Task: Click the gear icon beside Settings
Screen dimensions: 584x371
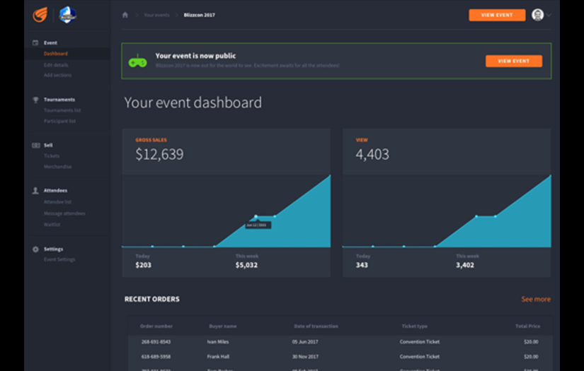Action: 35,249
